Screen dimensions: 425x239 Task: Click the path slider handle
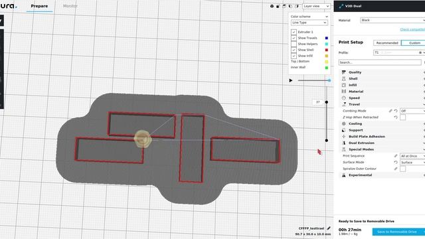(x=329, y=80)
